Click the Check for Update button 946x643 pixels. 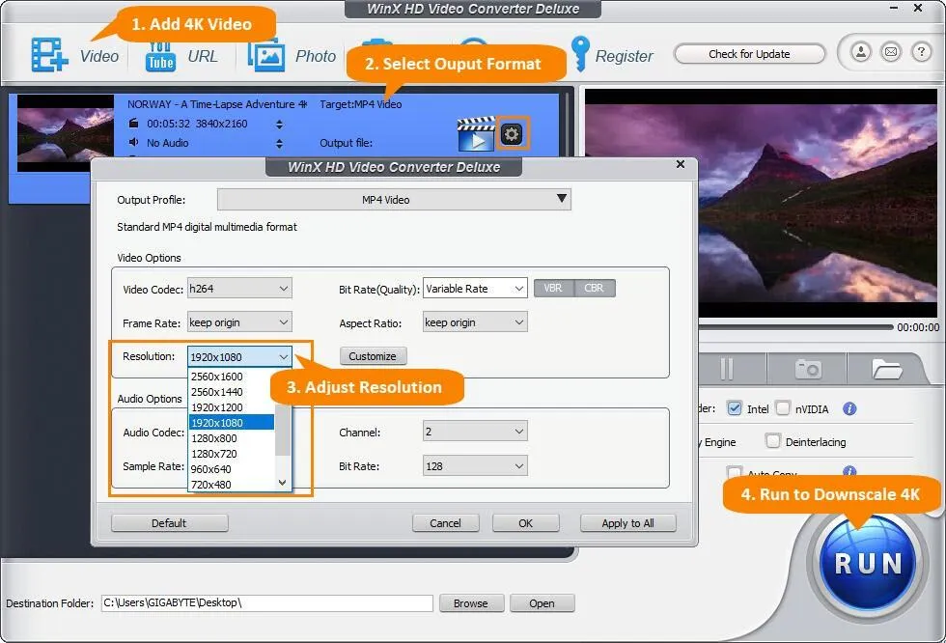(749, 54)
